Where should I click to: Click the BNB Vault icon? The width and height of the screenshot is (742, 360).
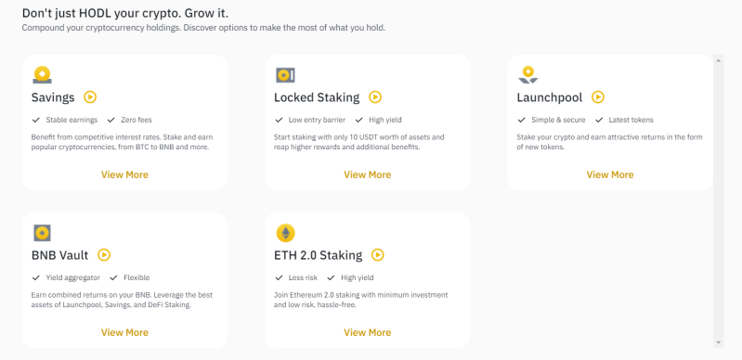click(42, 233)
